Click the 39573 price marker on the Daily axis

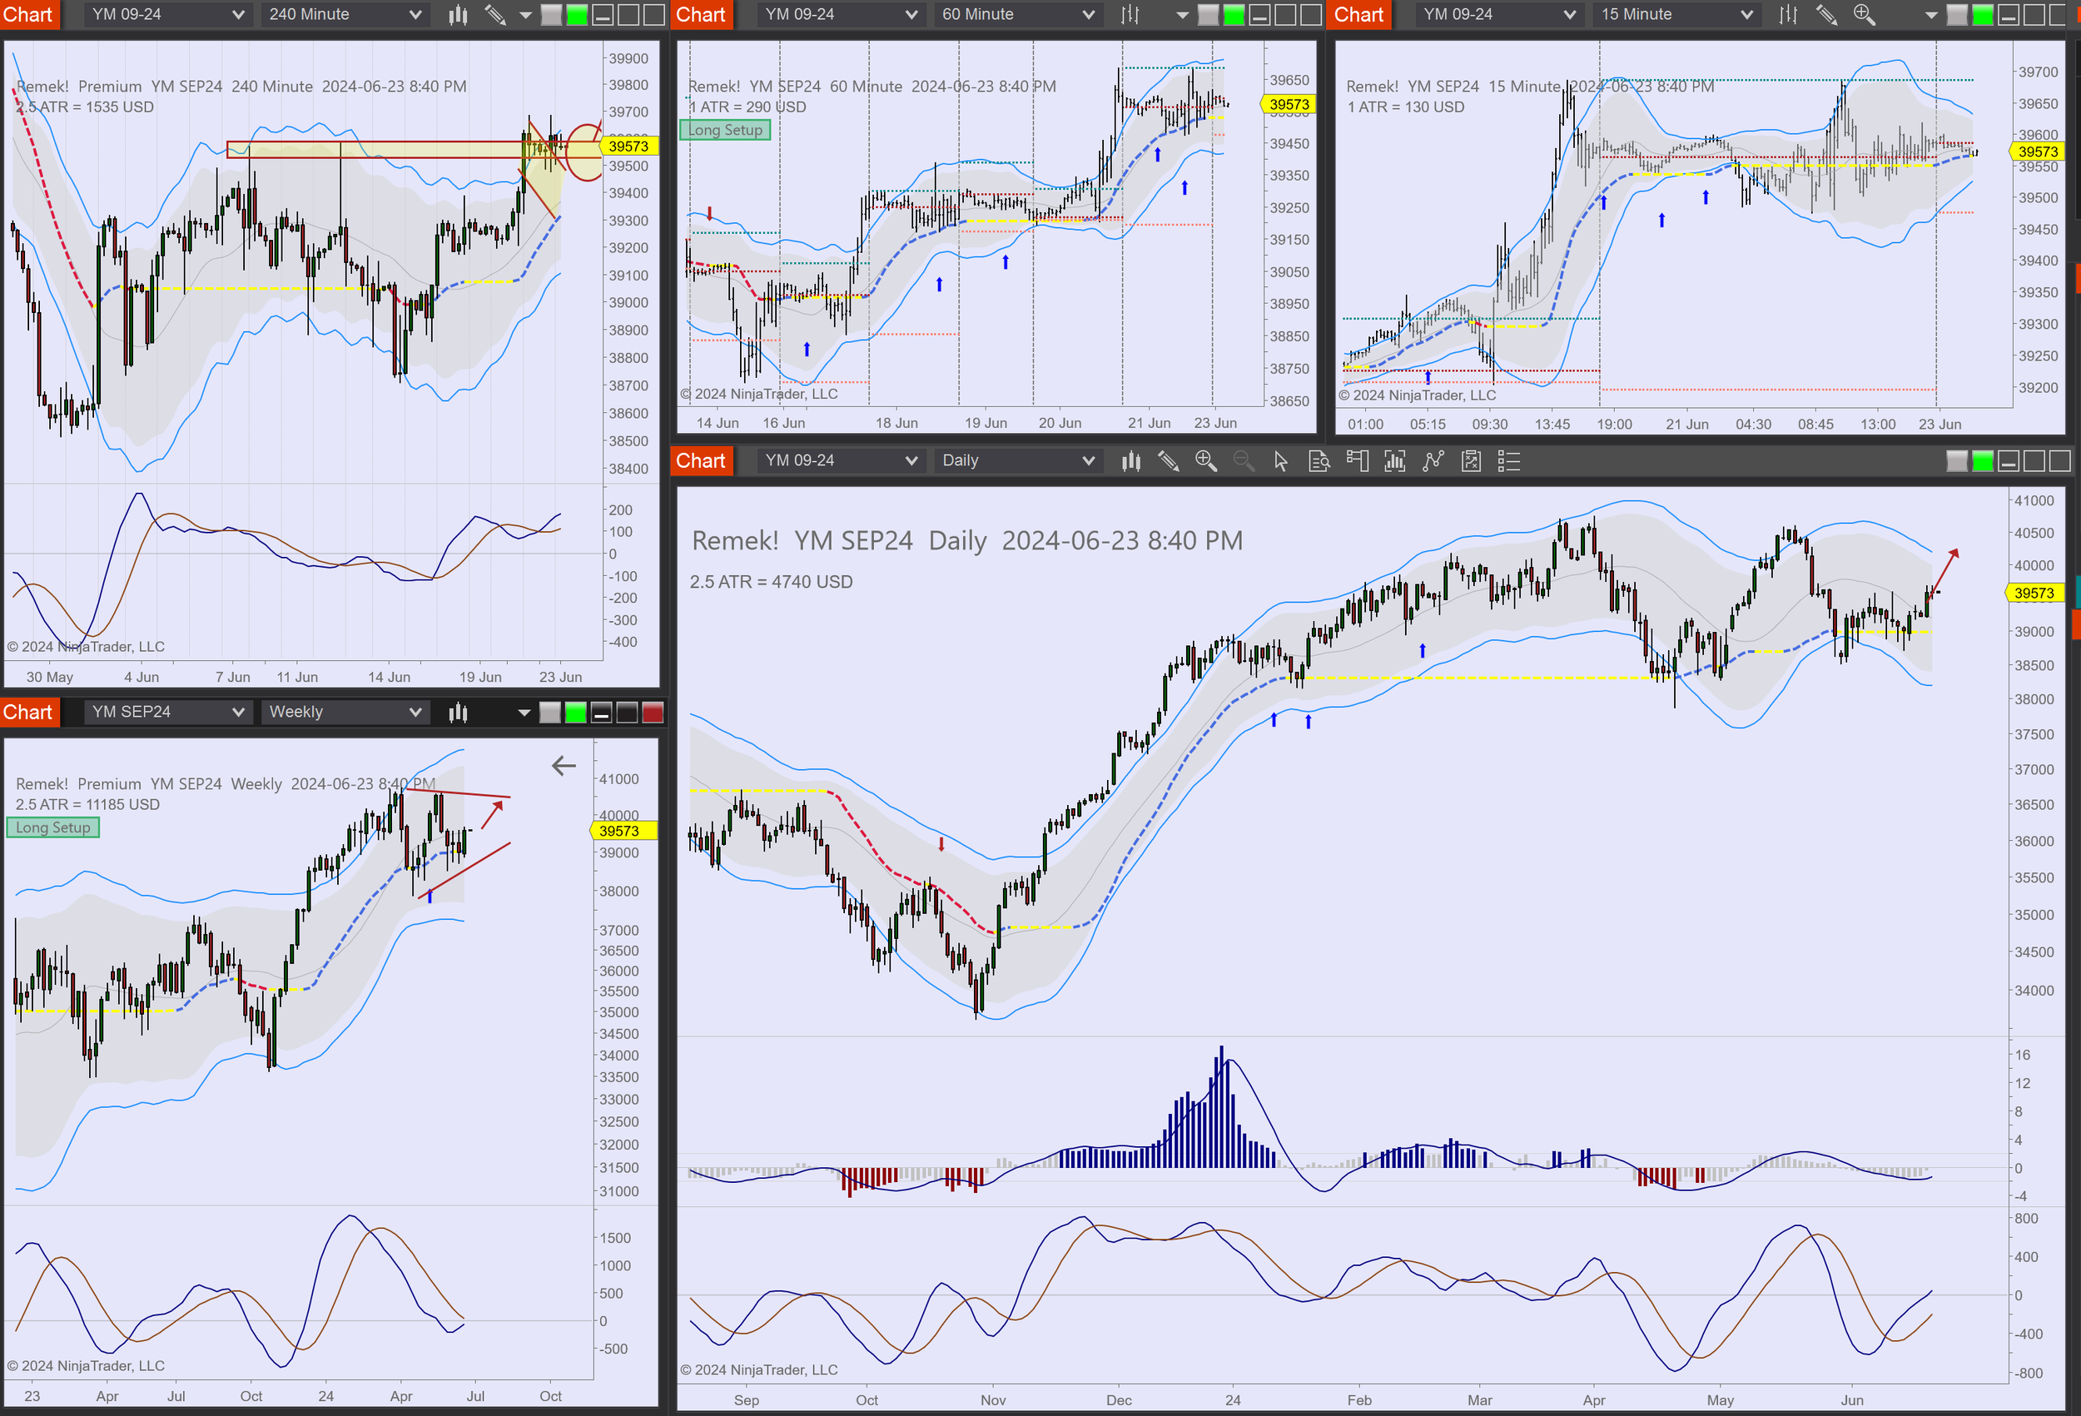(x=2034, y=592)
